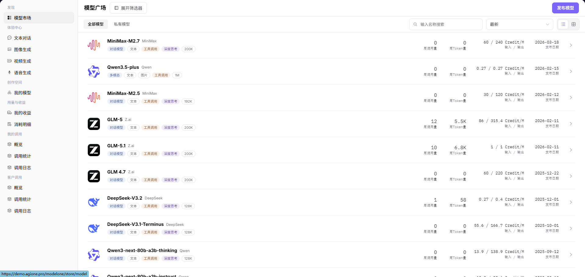
Task: Expand the Qwen3-next-80b-a3b-thinking row arrow
Action: pyautogui.click(x=571, y=255)
